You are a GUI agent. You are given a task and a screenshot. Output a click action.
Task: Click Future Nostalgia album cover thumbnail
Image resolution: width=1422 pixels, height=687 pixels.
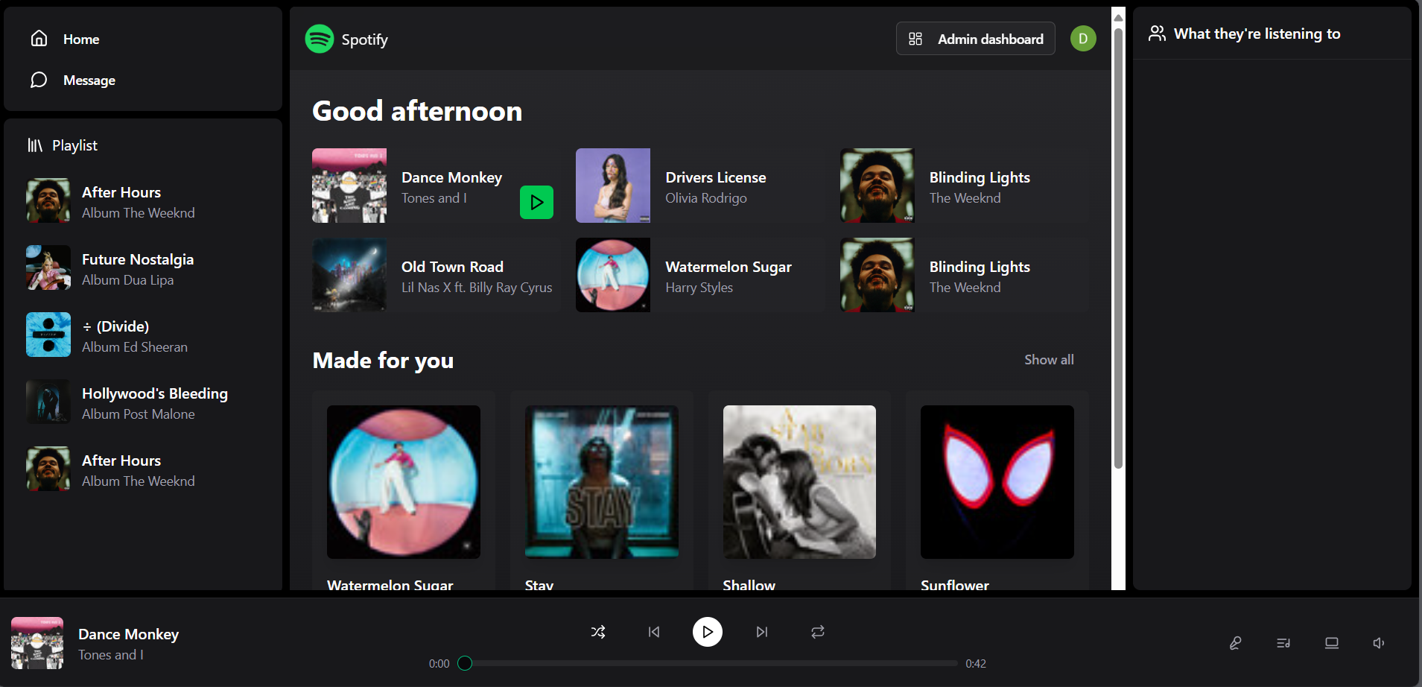point(48,267)
